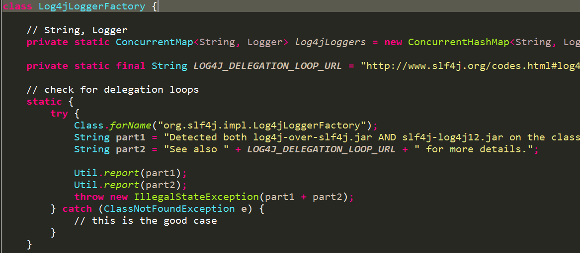Viewport: 580px width, 253px height.
Task: Place cursor on the 'try' keyword
Action: pyautogui.click(x=59, y=114)
